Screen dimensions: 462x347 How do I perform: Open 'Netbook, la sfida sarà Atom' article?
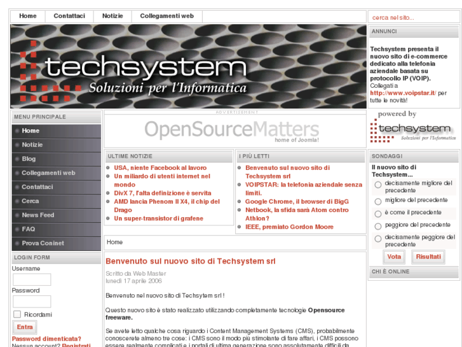pos(297,214)
